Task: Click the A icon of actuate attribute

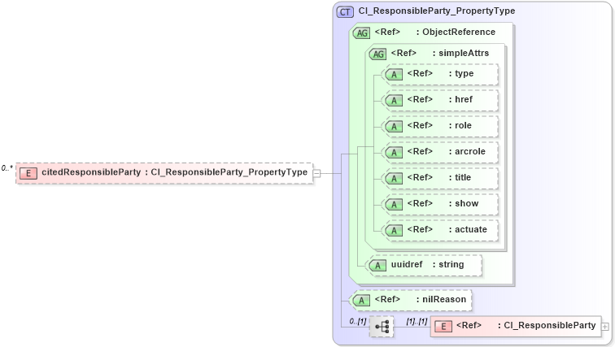Action: pyautogui.click(x=394, y=230)
